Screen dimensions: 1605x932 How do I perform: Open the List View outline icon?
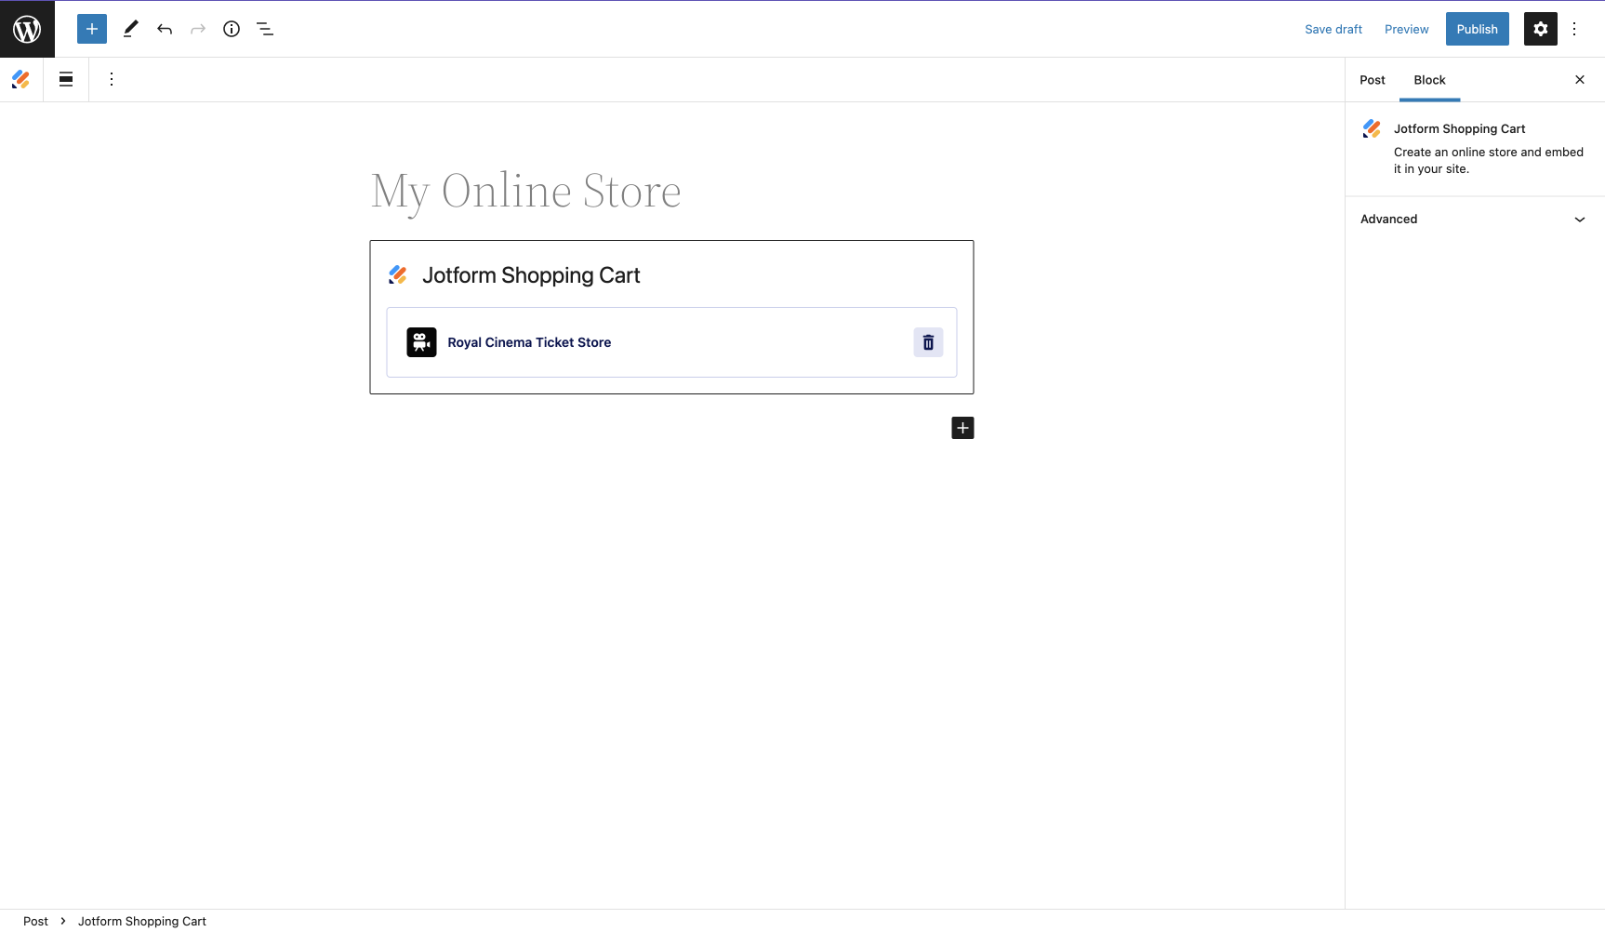tap(265, 29)
